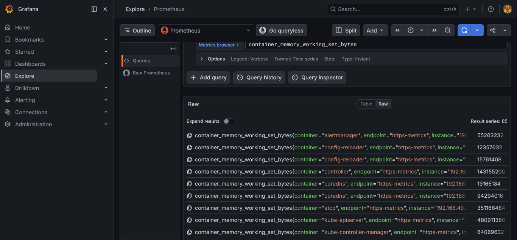The width and height of the screenshot is (517, 240).
Task: Expand the Connections section chevron
Action: 106,112
